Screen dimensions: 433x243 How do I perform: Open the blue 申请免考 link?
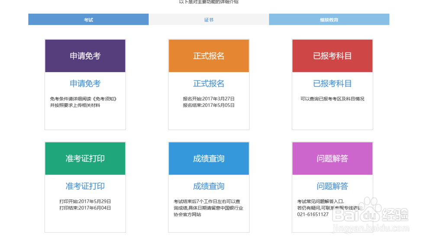click(x=85, y=83)
